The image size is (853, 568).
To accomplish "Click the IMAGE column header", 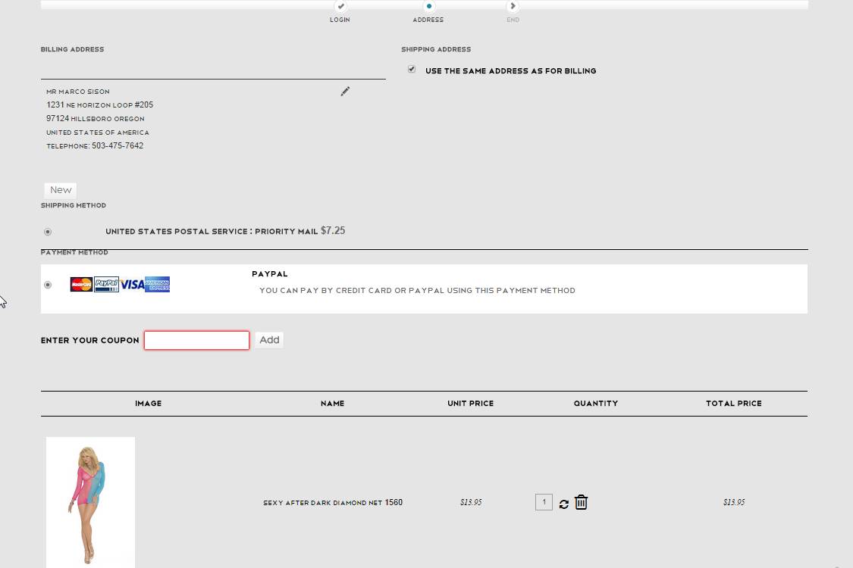I will (x=149, y=404).
